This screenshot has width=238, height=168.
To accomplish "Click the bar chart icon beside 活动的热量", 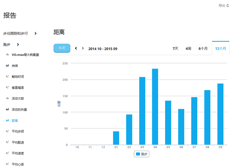I will [x=7, y=109].
